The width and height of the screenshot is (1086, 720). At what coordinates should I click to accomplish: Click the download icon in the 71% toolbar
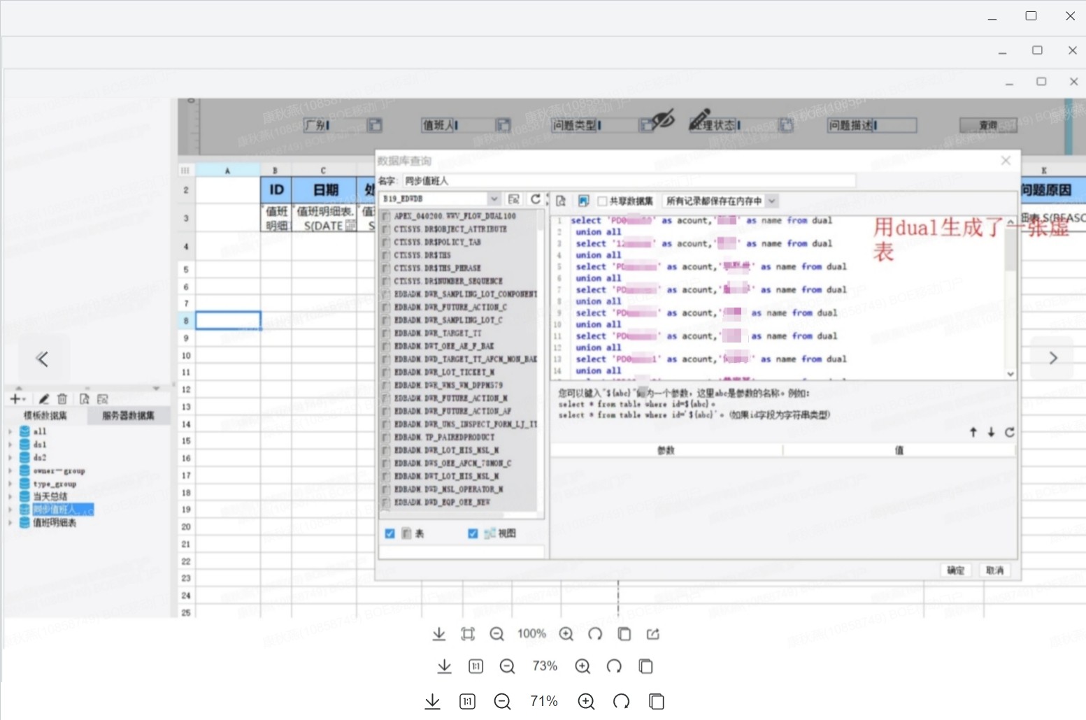[433, 701]
